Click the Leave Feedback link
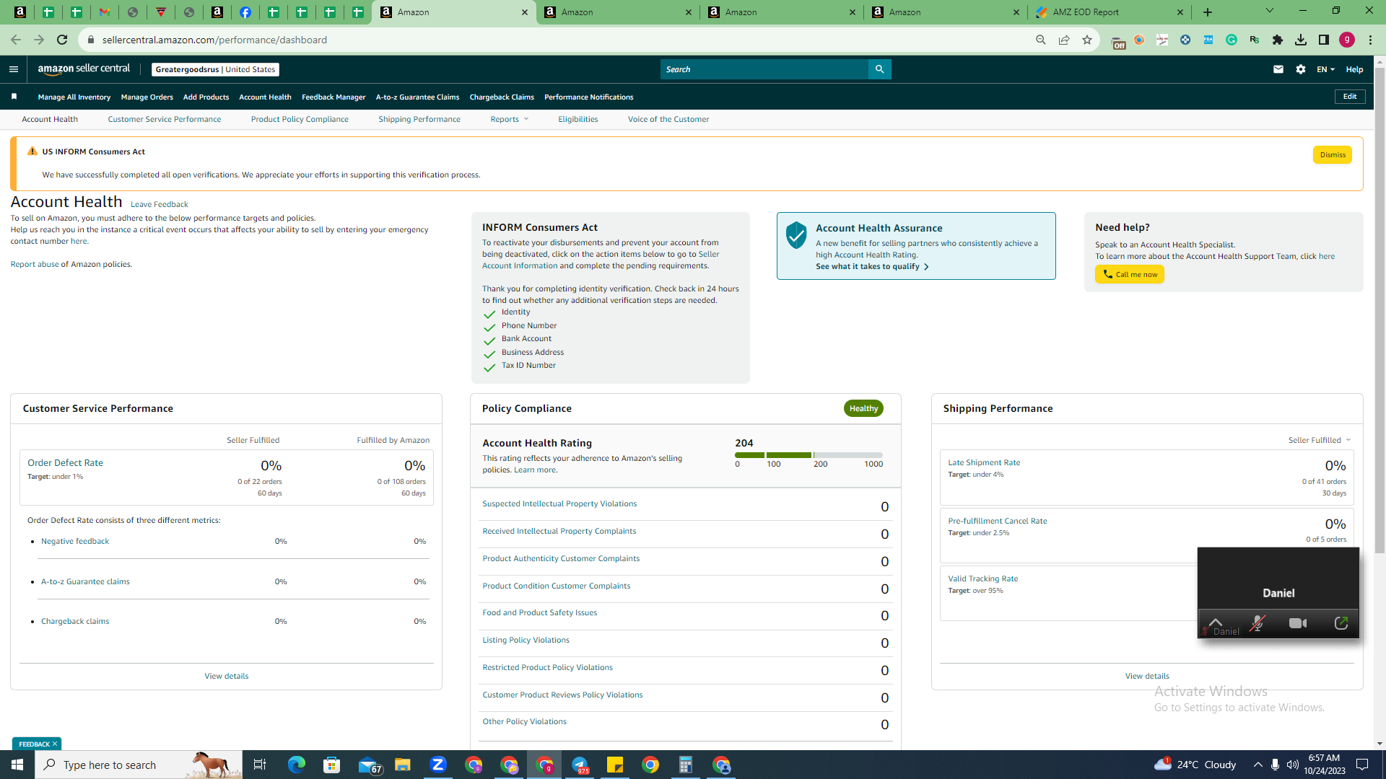This screenshot has height=779, width=1386. point(160,204)
